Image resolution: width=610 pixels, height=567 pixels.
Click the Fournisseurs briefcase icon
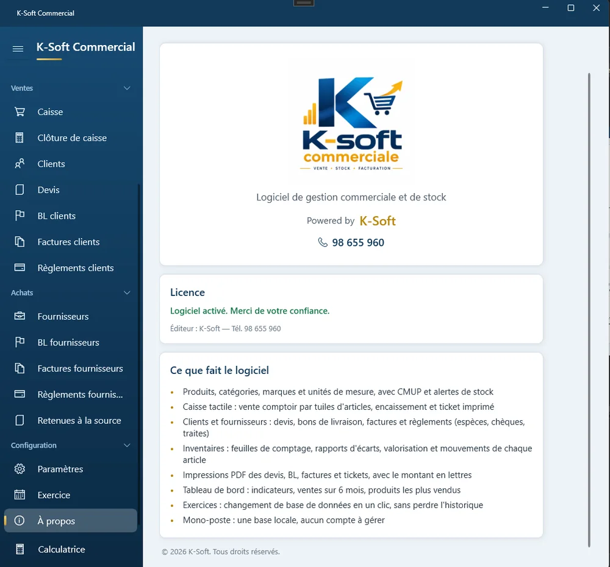point(20,316)
